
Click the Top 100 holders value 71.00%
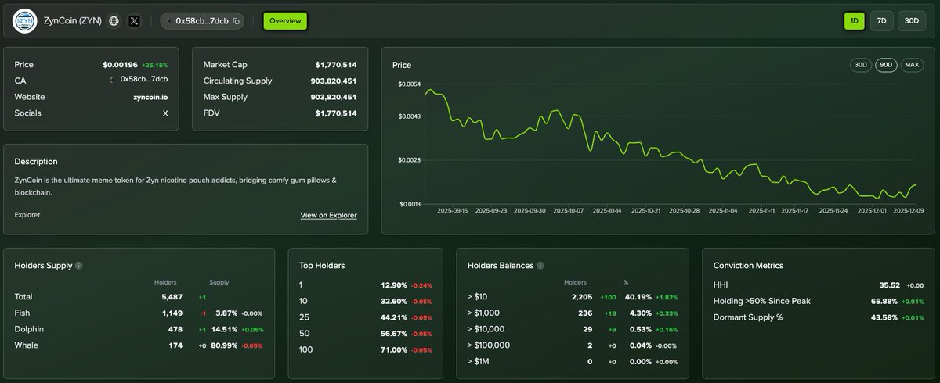pyautogui.click(x=393, y=349)
